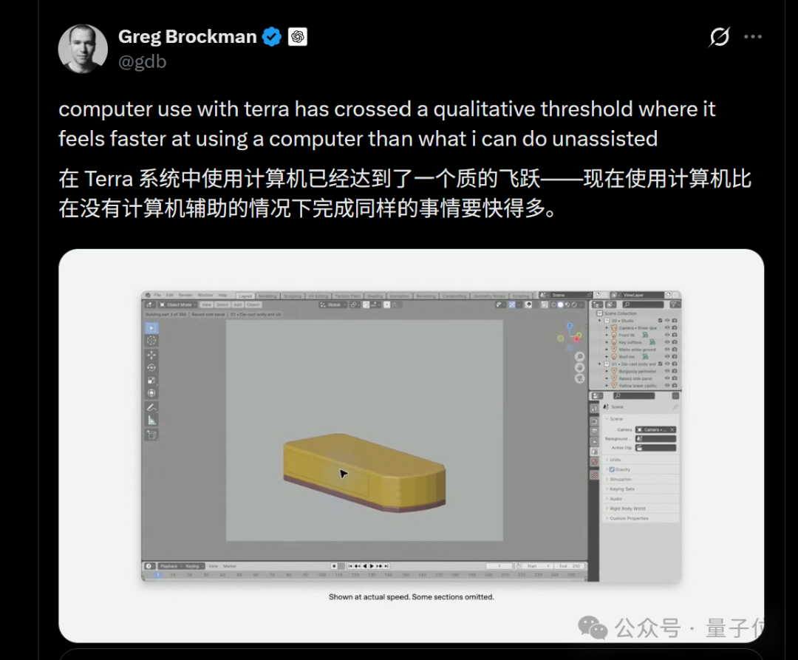Screen dimensions: 798x660
Task: Click the outliner filter funnel icon
Action: [674, 305]
